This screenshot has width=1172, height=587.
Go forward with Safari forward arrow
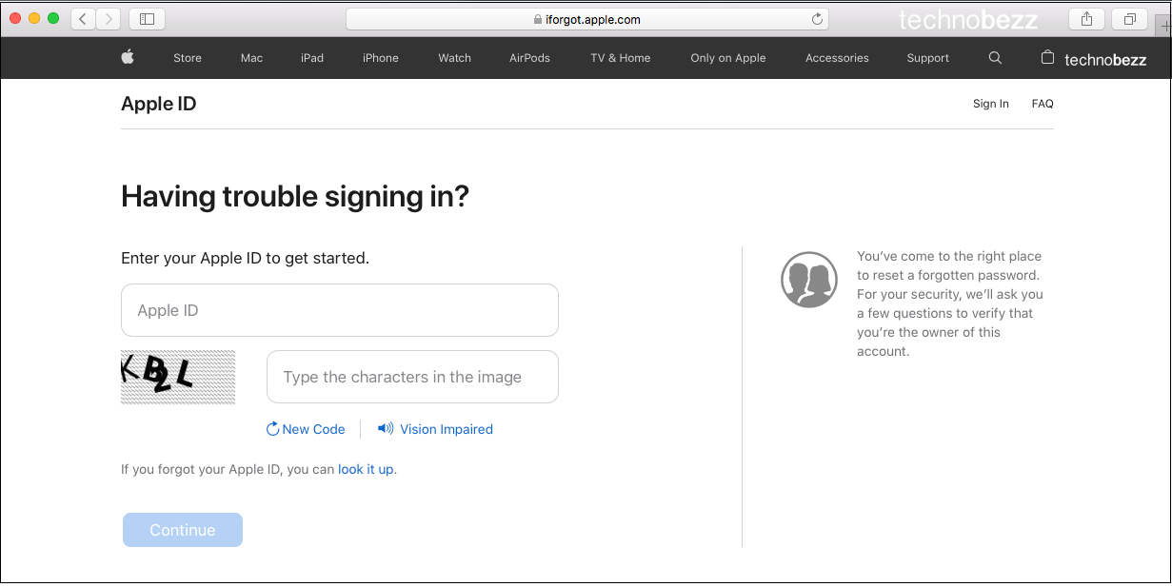point(109,19)
